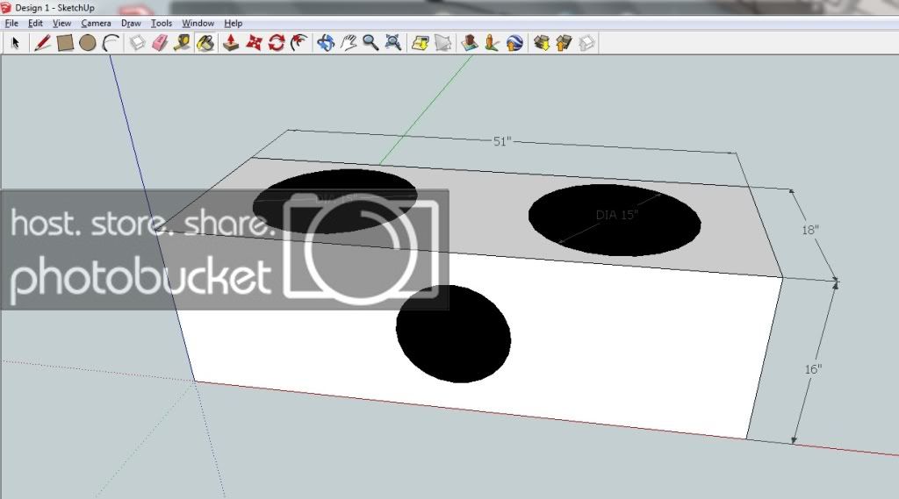The width and height of the screenshot is (899, 499).
Task: Open the File menu
Action: [x=11, y=24]
